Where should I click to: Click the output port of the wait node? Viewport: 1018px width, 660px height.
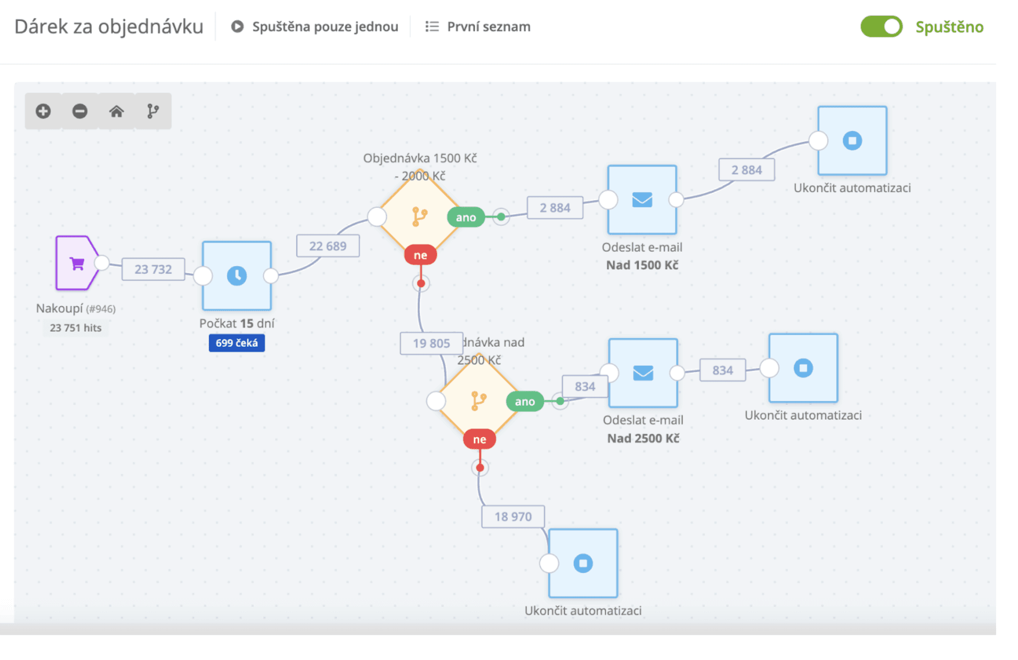[x=271, y=276]
